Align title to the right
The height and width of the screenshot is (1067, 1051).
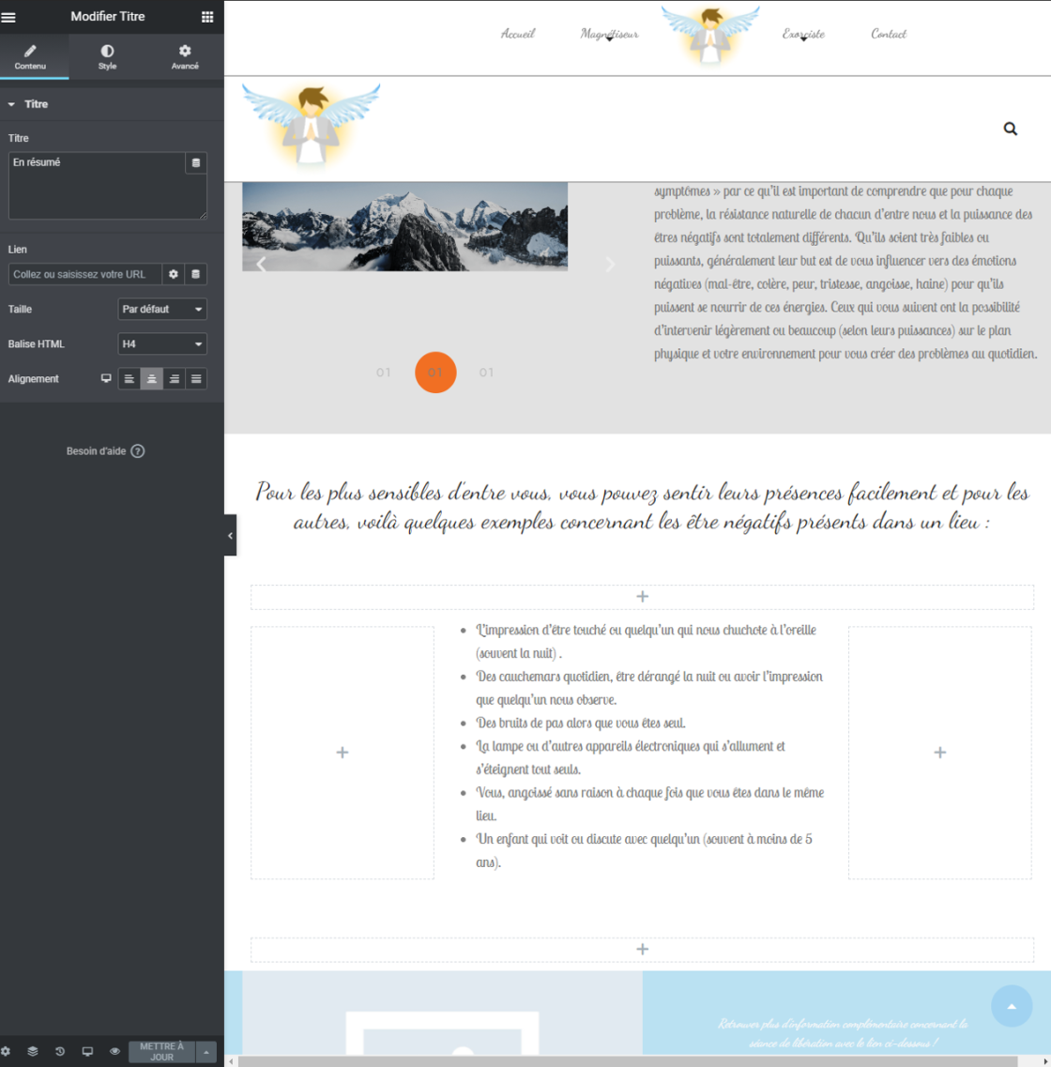175,379
